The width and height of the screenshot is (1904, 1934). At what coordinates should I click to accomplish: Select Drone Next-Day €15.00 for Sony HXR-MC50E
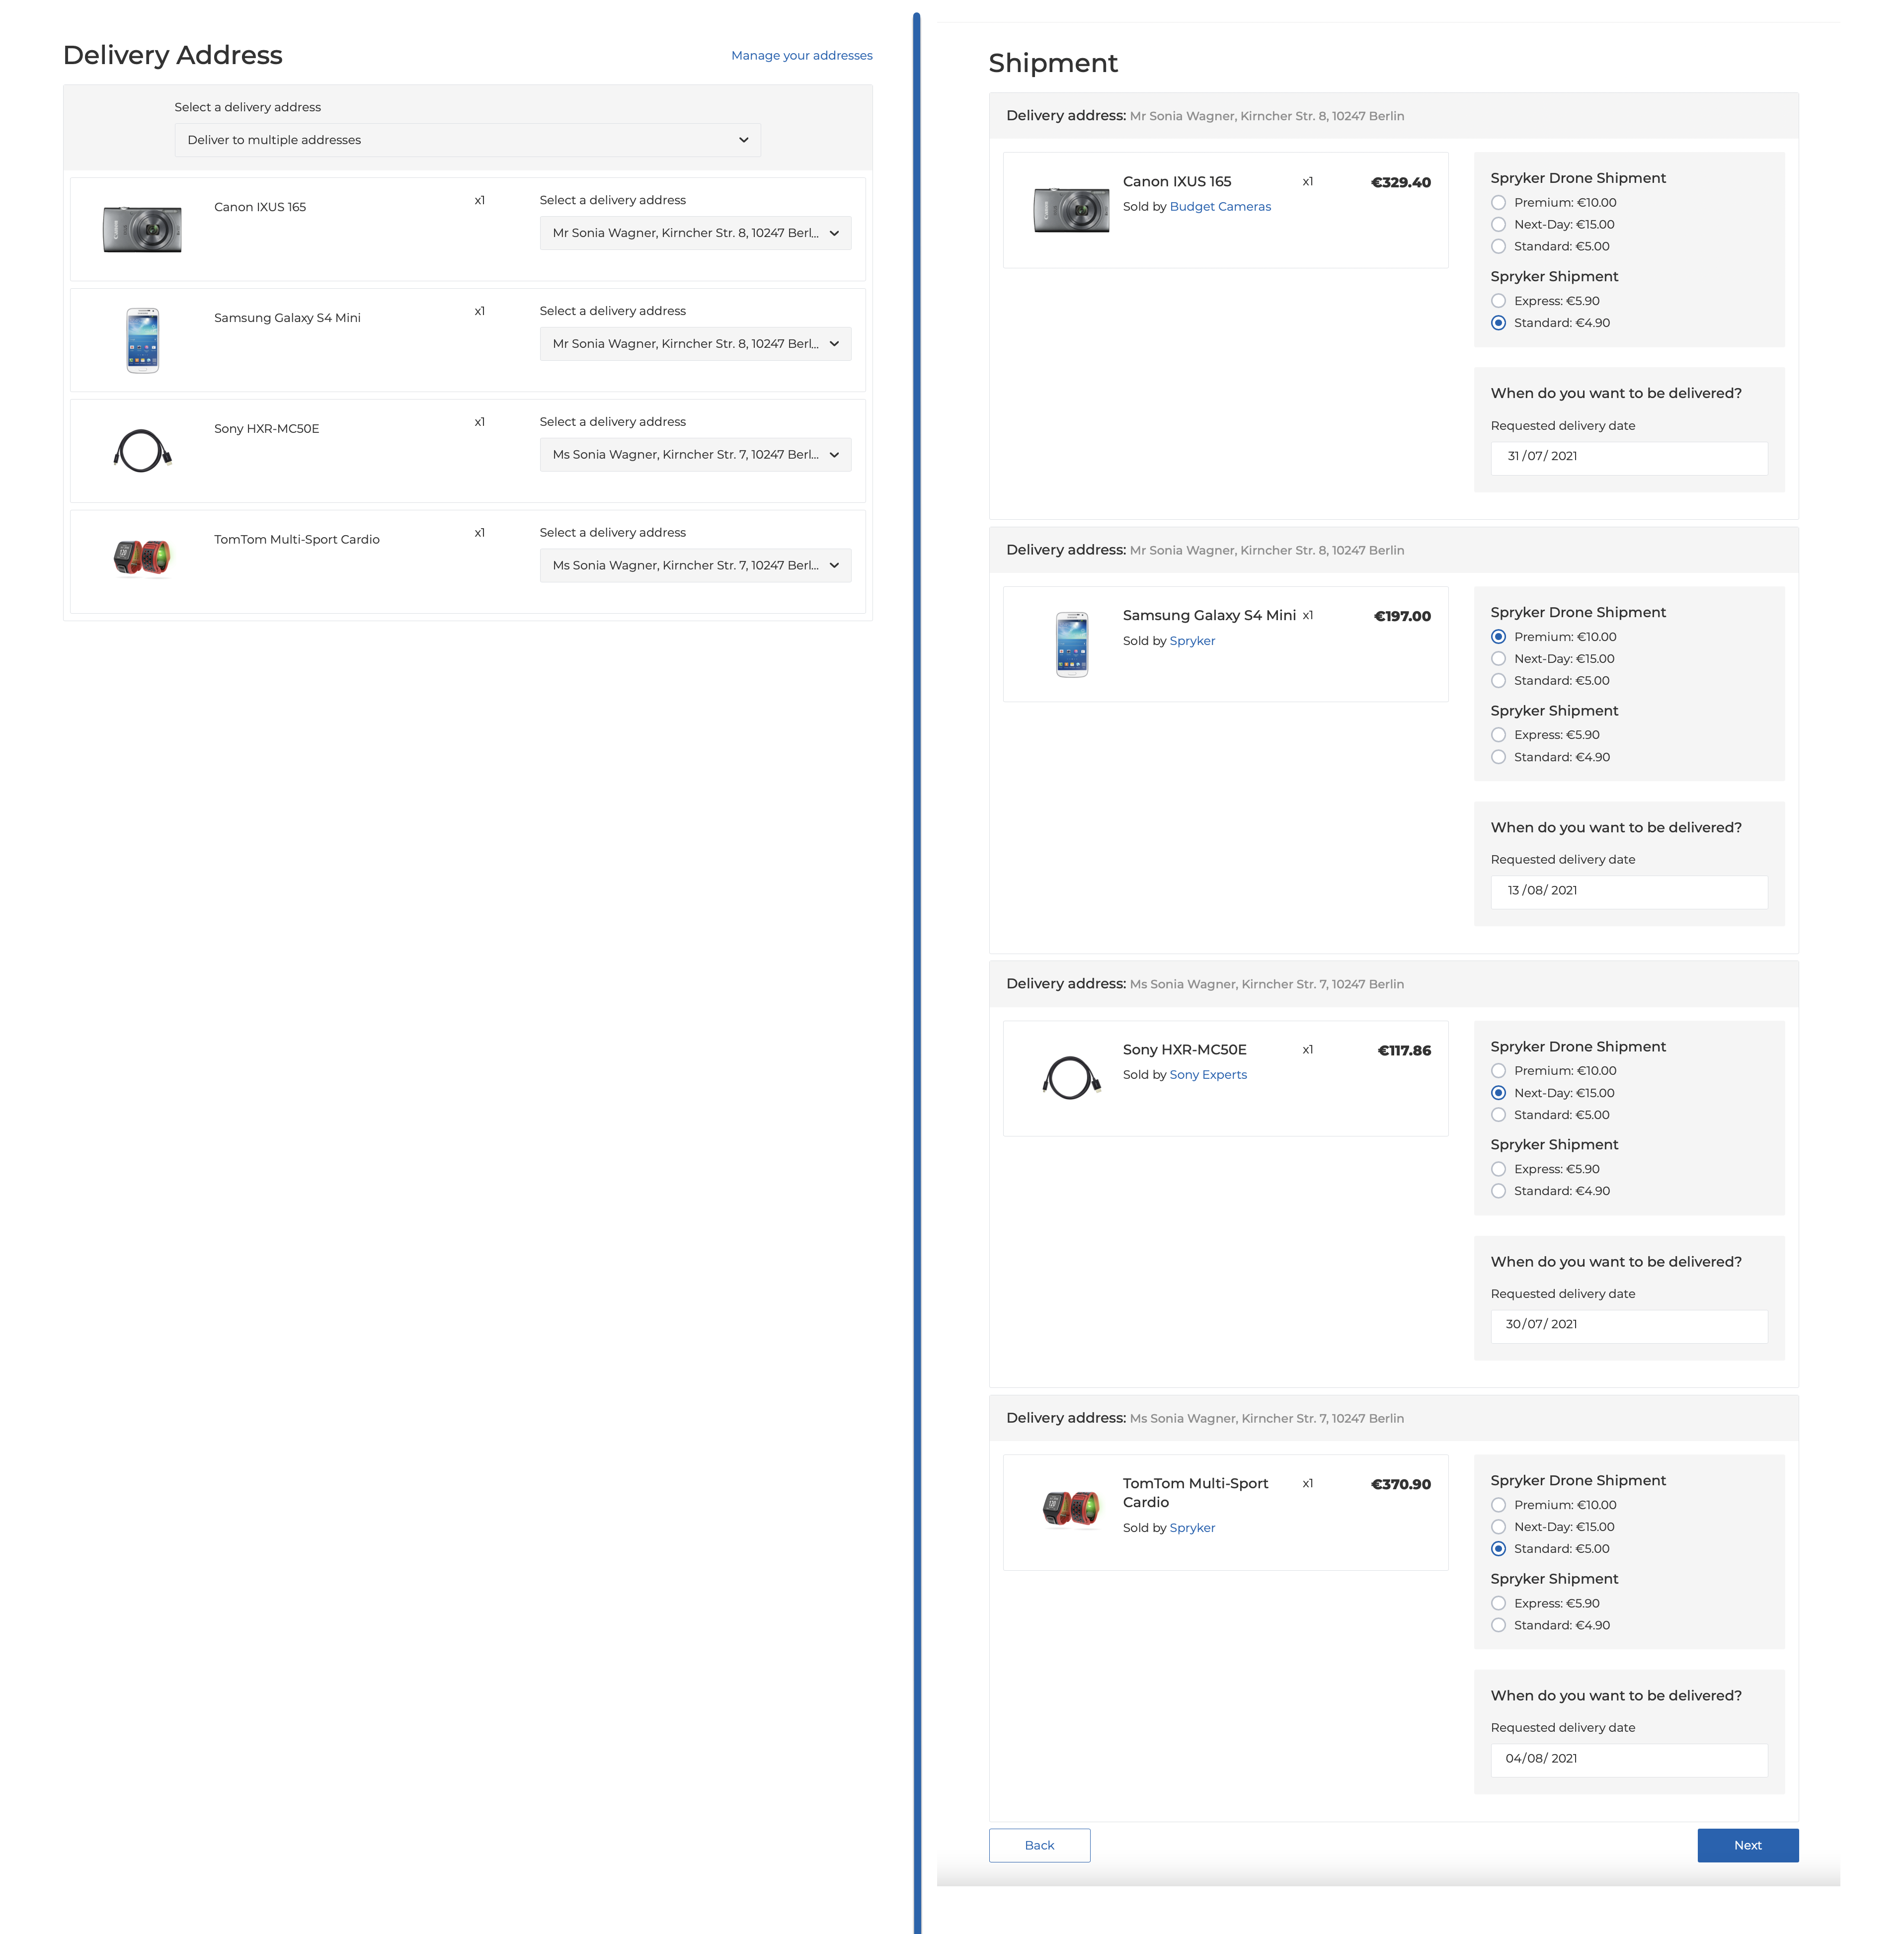pyautogui.click(x=1498, y=1093)
